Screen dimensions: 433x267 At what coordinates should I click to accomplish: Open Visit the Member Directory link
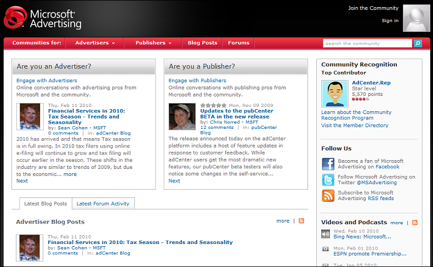[355, 126]
